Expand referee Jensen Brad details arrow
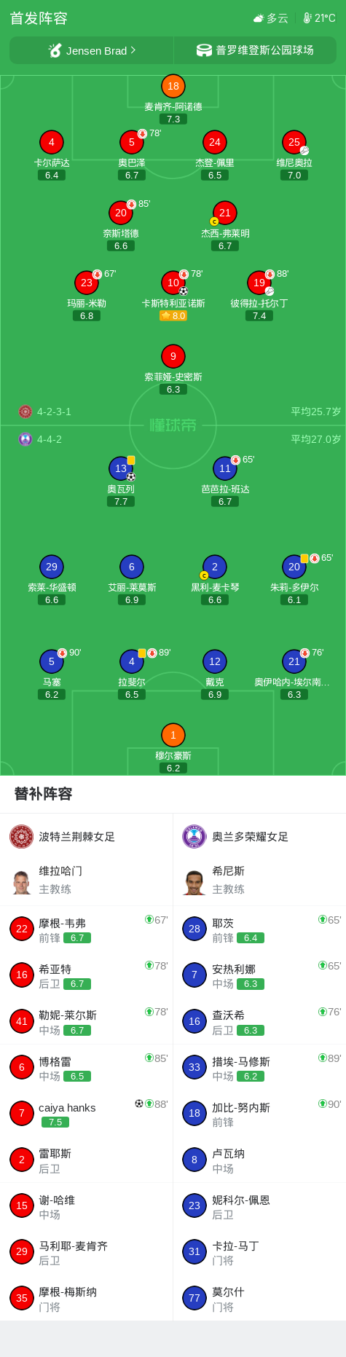 click(x=133, y=50)
